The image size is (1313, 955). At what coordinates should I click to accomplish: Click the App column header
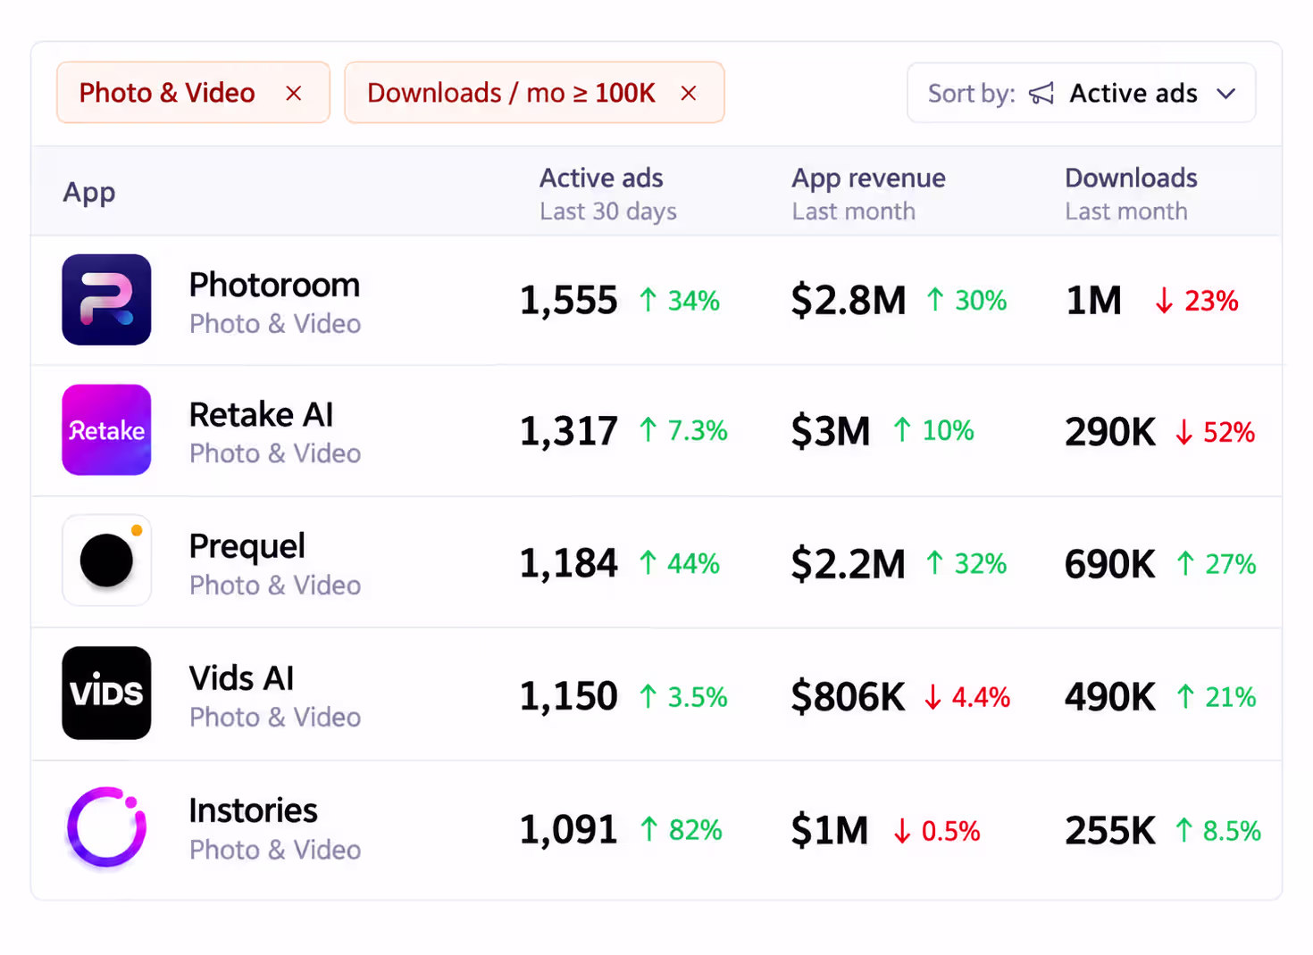(88, 193)
